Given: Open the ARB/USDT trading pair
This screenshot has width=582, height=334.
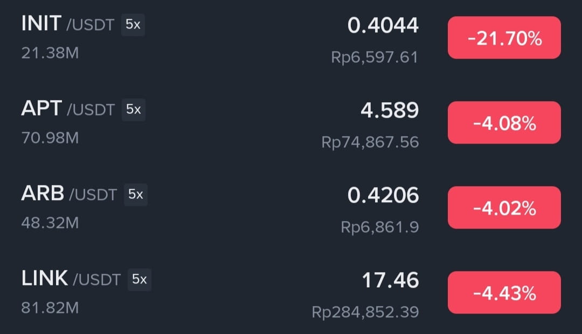Looking at the screenshot, I should (x=291, y=208).
